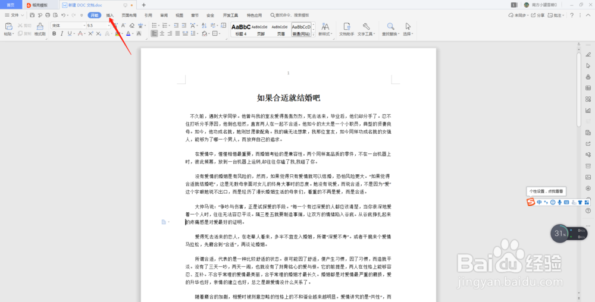Expand the styles gallery more arrow

[x=314, y=34]
